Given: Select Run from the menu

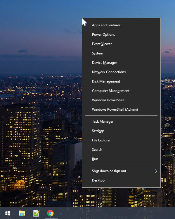Looking at the screenshot, I should coord(121,159).
